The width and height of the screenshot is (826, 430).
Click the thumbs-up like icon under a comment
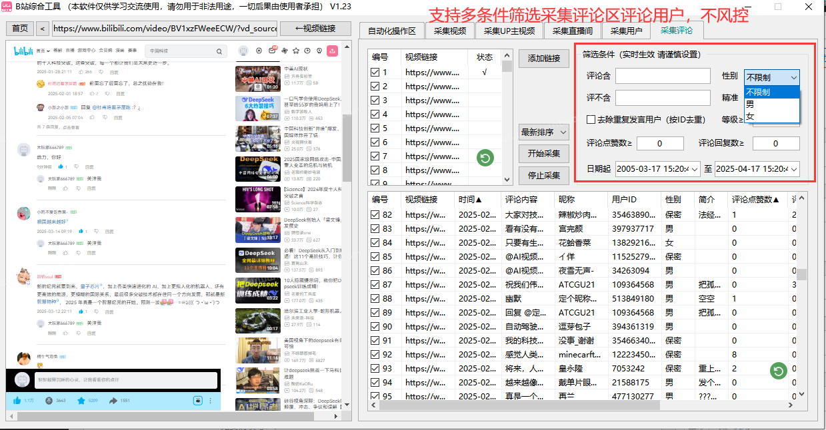tap(60, 166)
